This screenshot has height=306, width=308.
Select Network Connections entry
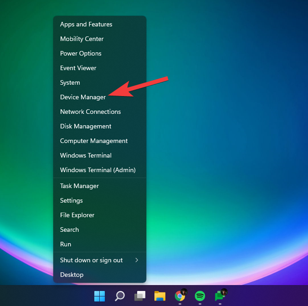90,112
